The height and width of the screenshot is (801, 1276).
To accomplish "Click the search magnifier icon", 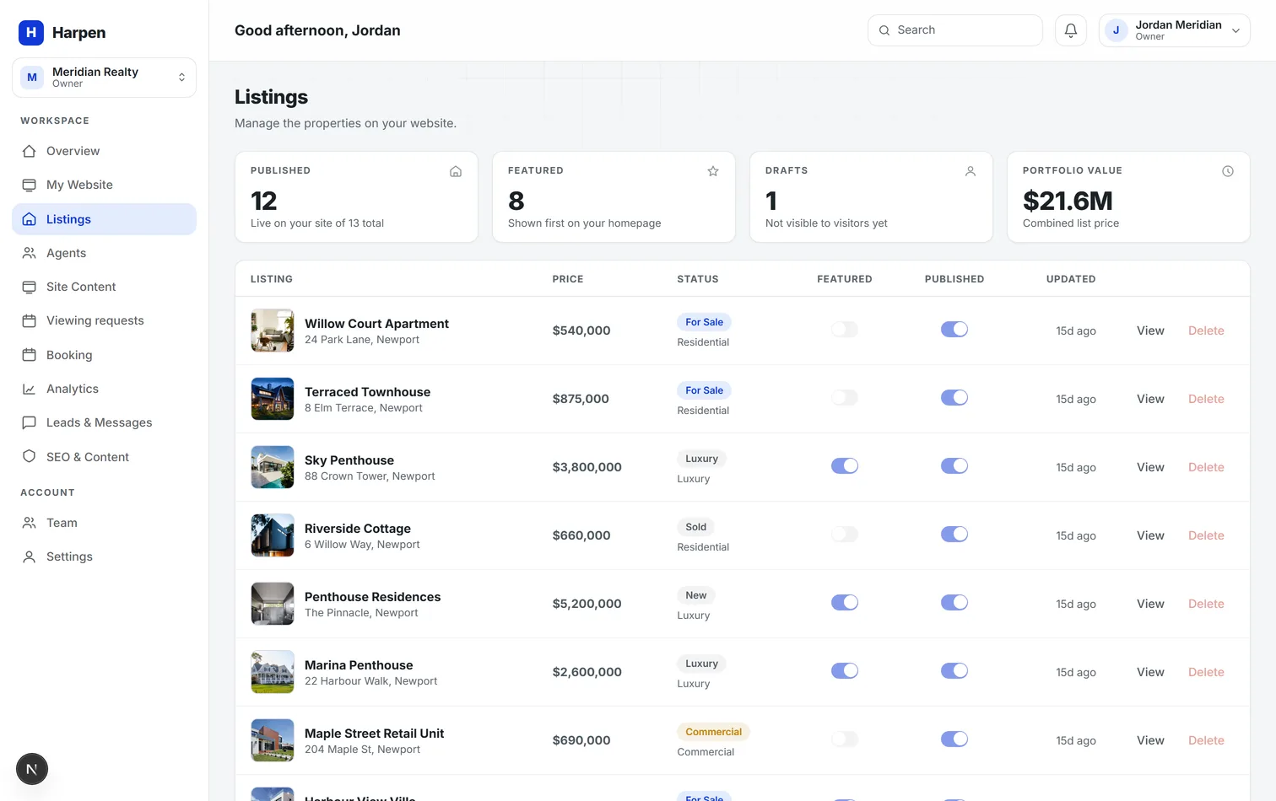I will pos(884,30).
